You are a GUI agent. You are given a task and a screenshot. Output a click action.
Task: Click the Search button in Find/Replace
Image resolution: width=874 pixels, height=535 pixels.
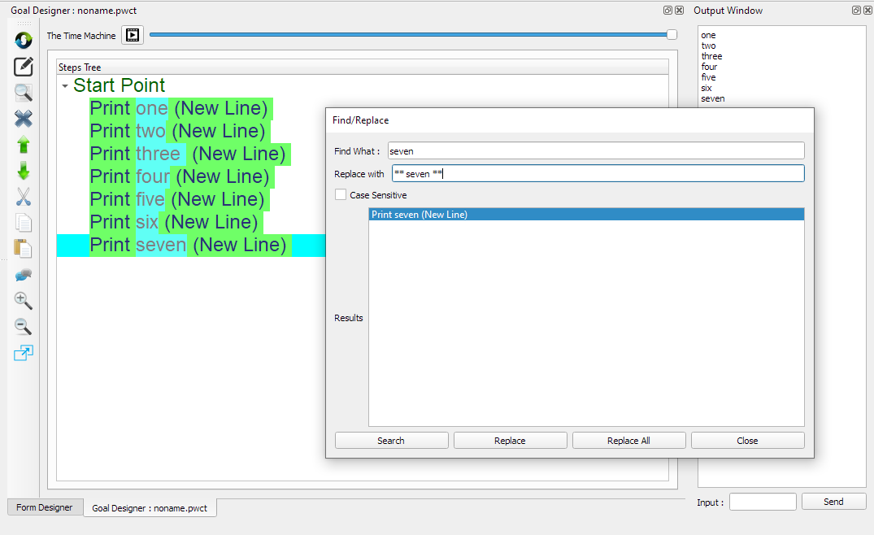click(391, 441)
